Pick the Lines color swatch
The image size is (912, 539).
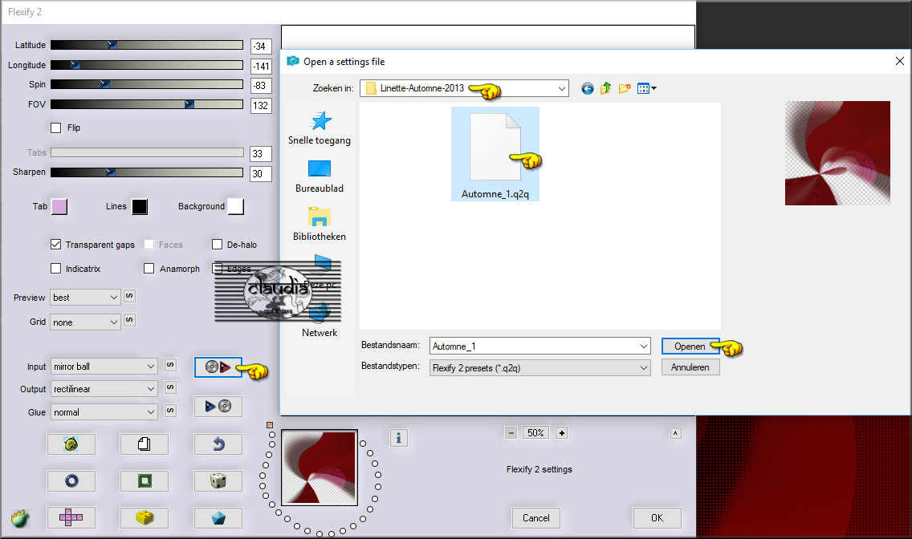pos(140,207)
